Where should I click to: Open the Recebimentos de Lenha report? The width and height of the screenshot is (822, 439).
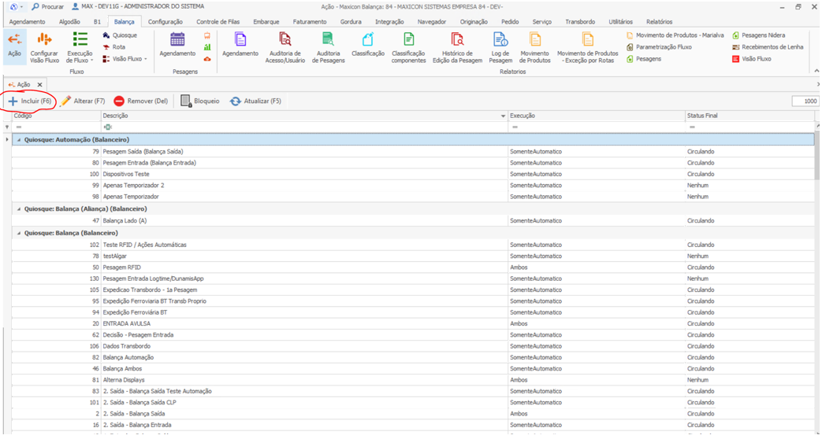point(768,47)
